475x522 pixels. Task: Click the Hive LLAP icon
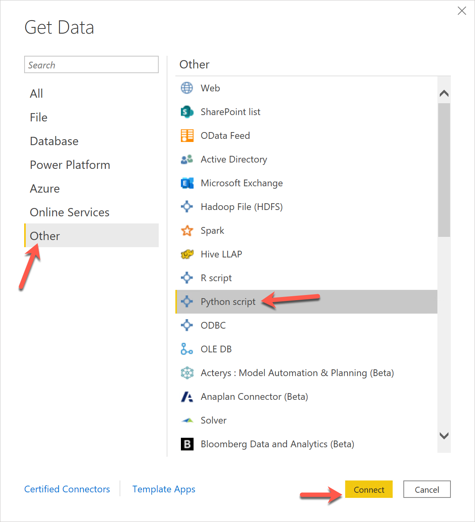click(x=187, y=254)
